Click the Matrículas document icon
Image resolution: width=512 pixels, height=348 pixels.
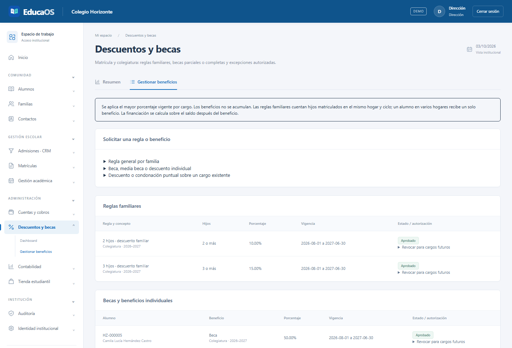11,166
